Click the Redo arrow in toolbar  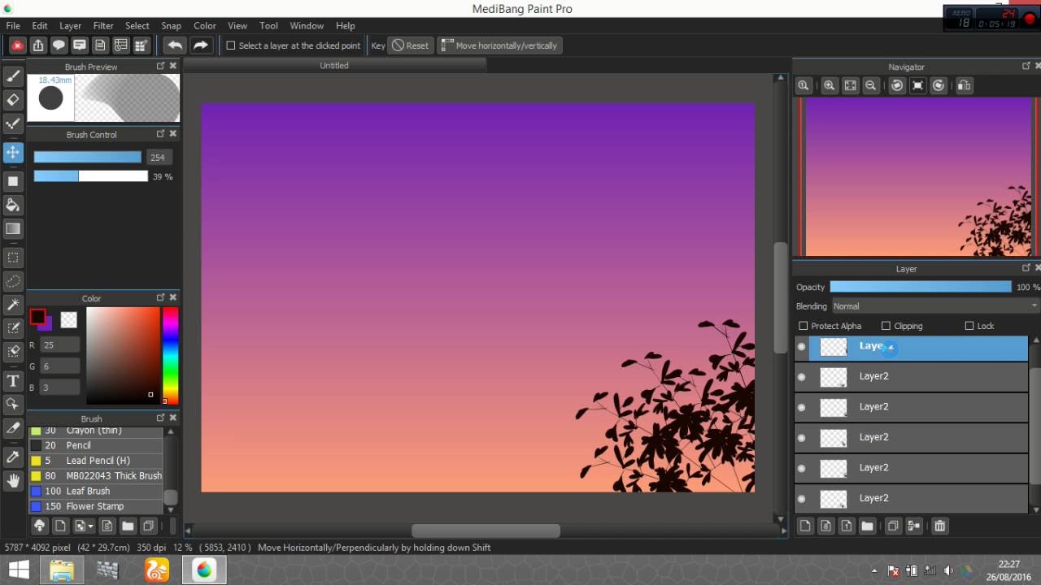201,45
